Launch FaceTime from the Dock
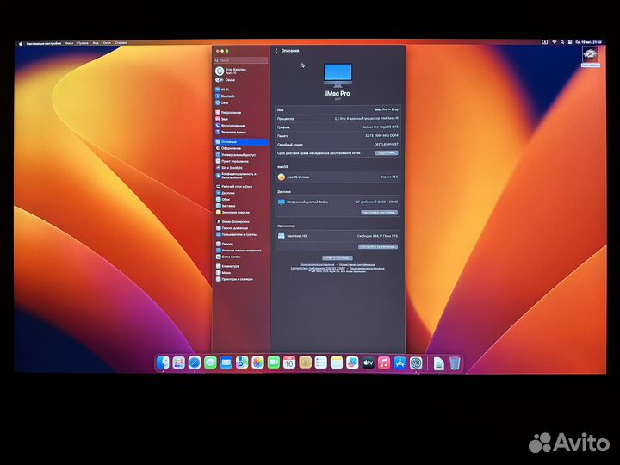 (x=274, y=363)
